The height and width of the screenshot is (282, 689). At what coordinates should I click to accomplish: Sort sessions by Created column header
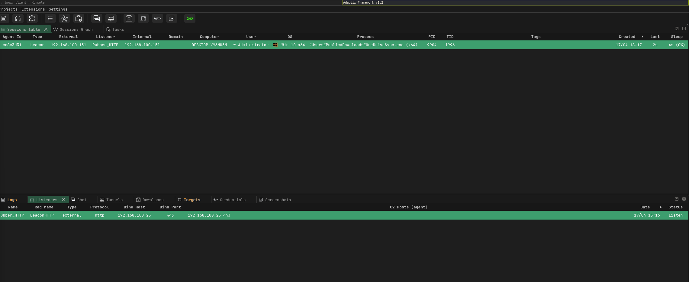coord(627,37)
